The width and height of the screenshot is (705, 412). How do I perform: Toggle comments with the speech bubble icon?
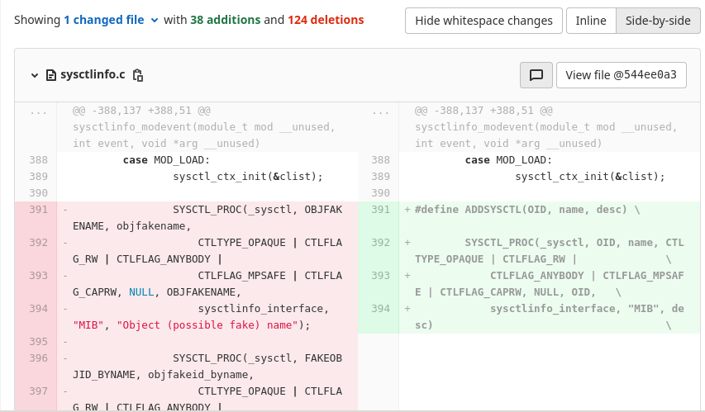(x=536, y=75)
